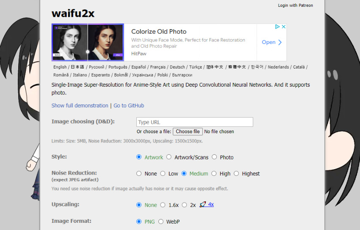
Task: Switch language to English
Action: (60, 67)
